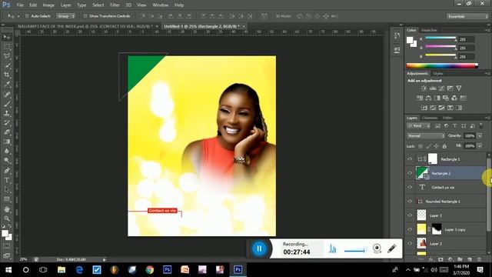
Task: Select the Rectangular Marquee tool
Action: [x=7, y=46]
